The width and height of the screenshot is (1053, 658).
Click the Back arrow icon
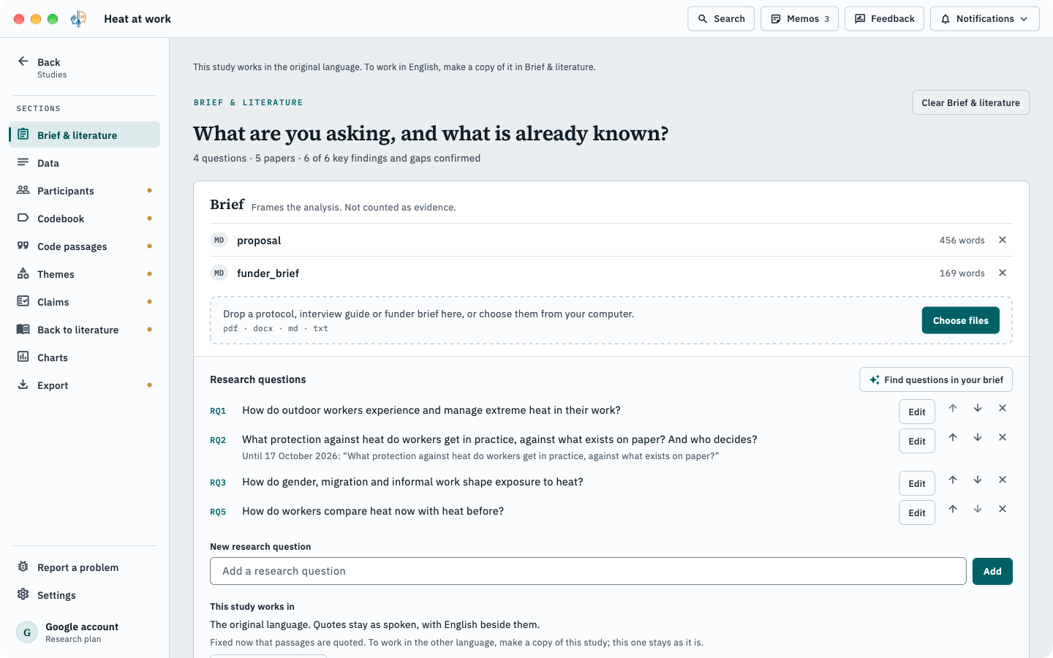(23, 61)
